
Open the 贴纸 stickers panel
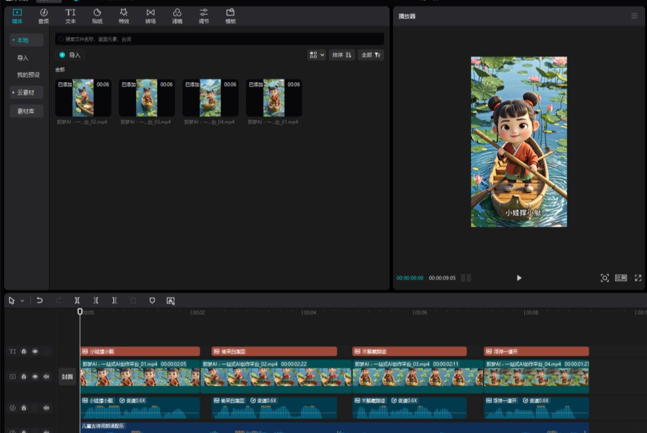tap(97, 16)
